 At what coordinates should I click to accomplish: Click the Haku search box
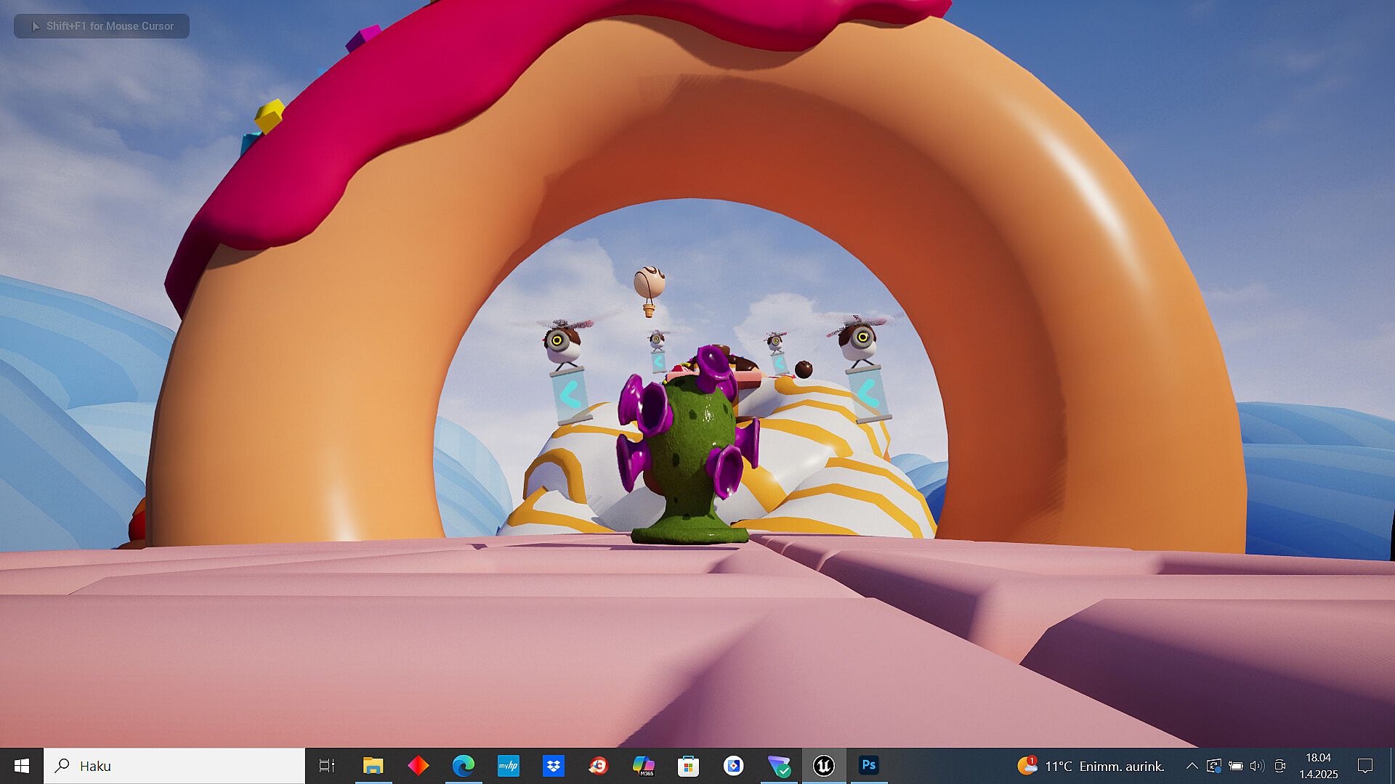(174, 766)
